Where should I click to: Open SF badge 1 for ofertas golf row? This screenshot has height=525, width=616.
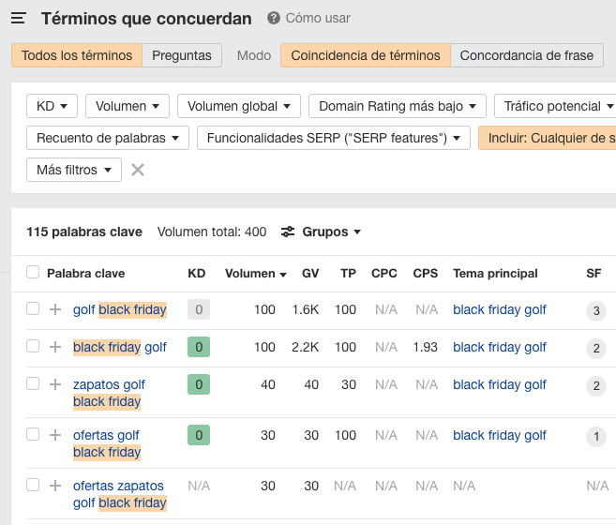[x=596, y=436]
